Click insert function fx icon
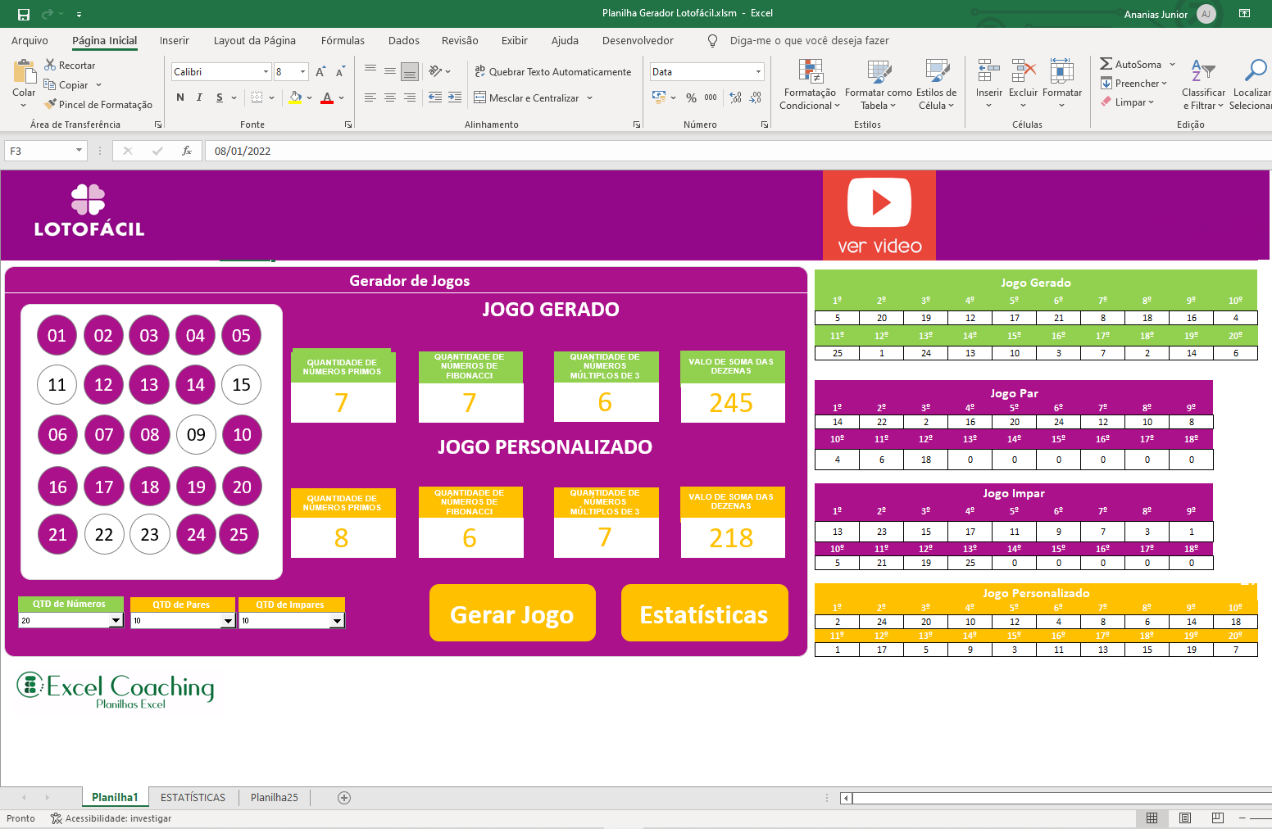 (x=187, y=151)
